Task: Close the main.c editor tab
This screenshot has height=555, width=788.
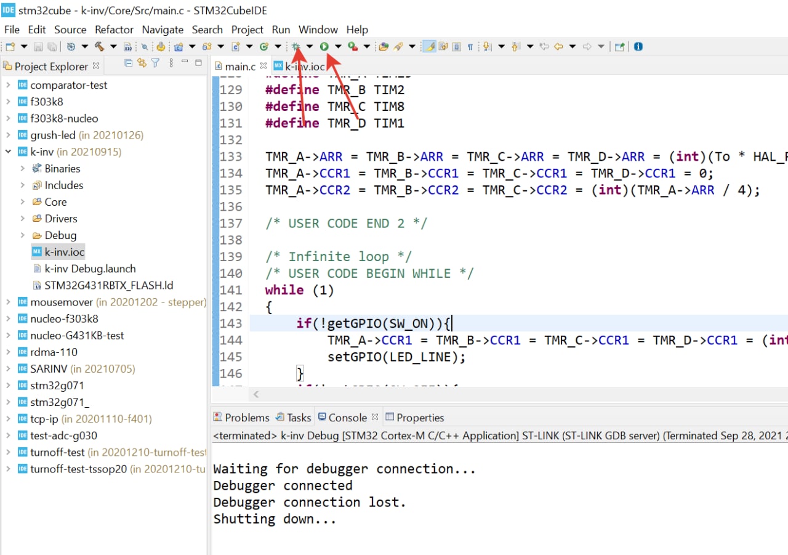Action: pos(263,65)
